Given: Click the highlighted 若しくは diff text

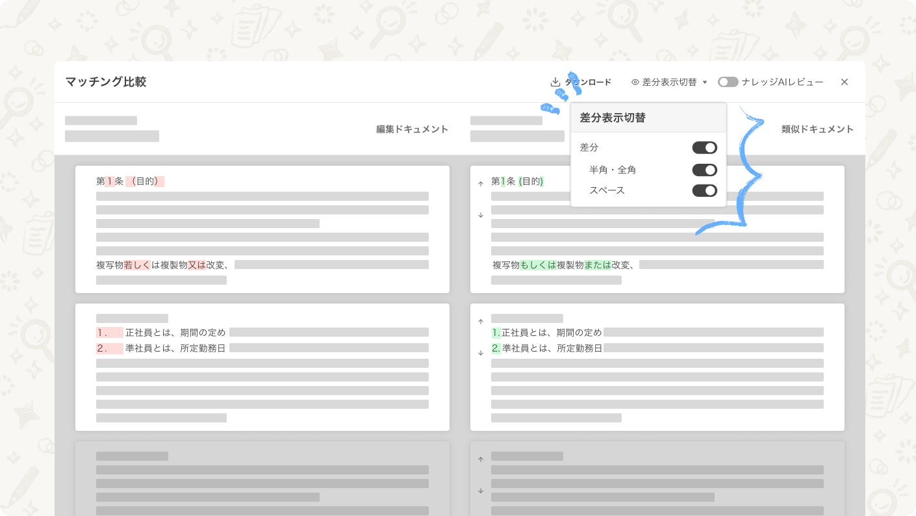Looking at the screenshot, I should 136,264.
